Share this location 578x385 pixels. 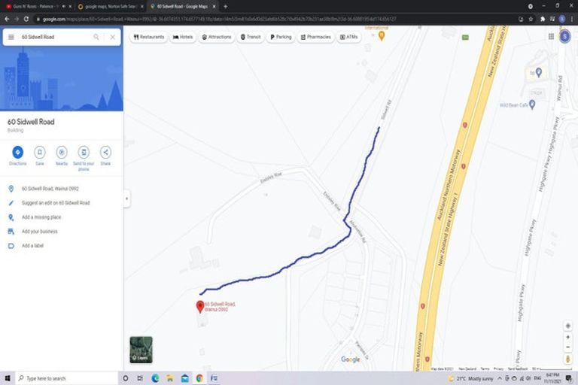(105, 153)
